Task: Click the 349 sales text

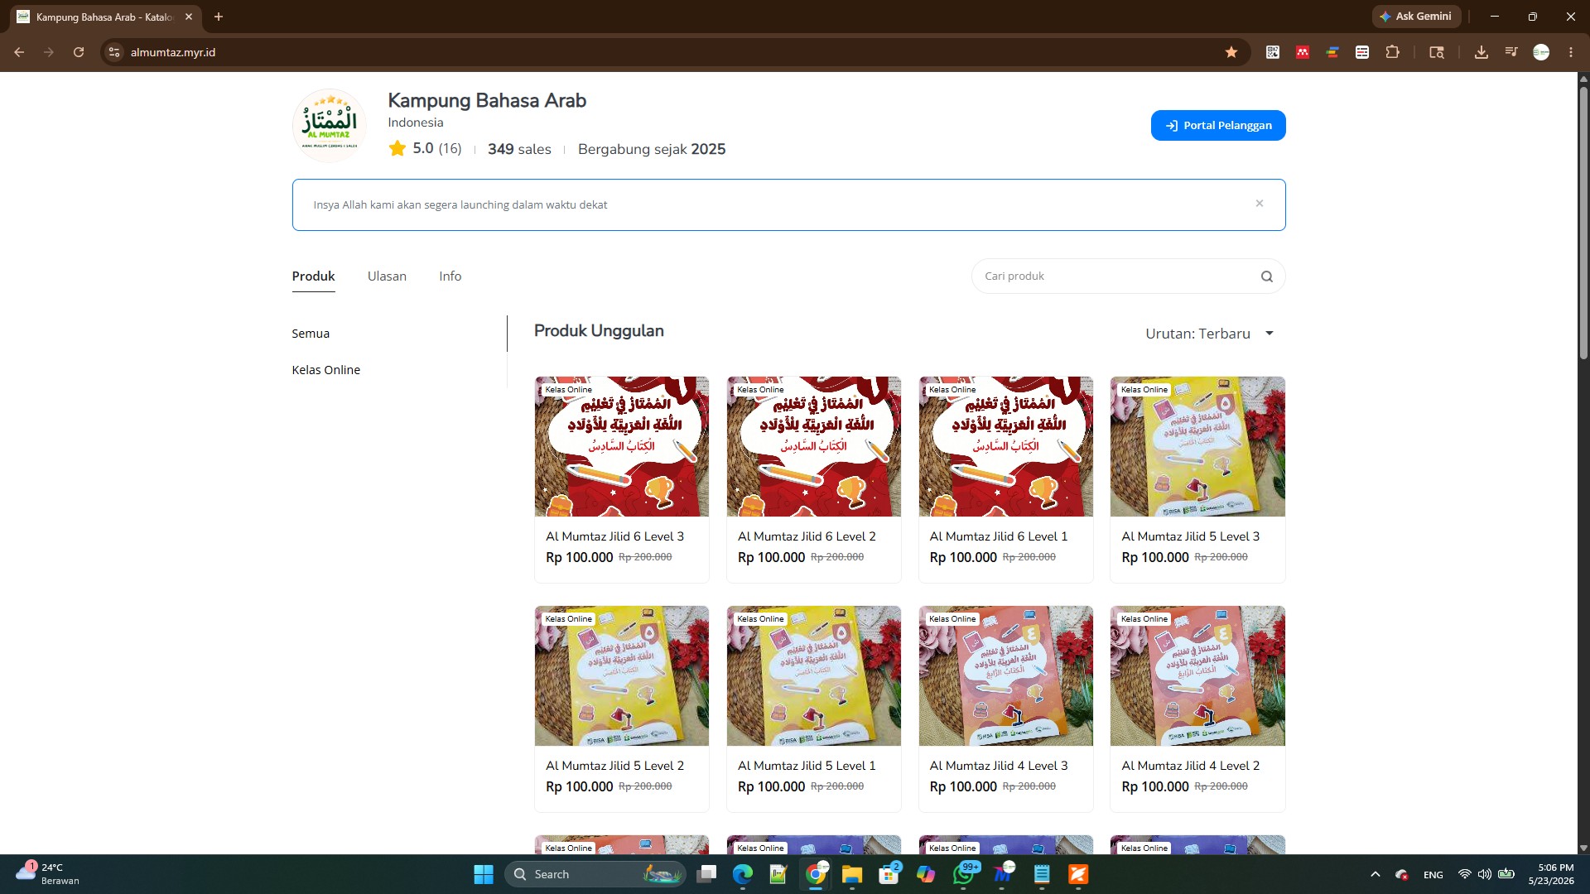Action: pyautogui.click(x=519, y=149)
